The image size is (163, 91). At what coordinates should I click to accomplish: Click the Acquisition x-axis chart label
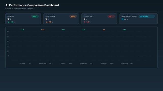(x=124, y=63)
